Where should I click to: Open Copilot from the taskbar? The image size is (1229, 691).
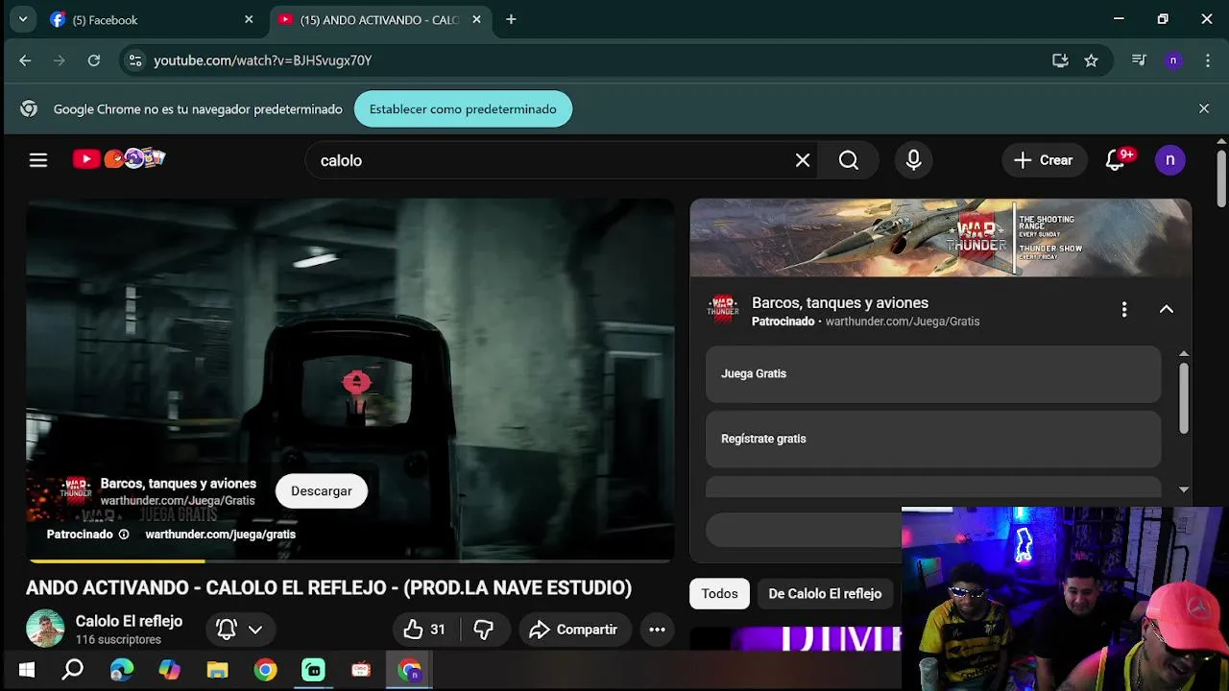170,670
